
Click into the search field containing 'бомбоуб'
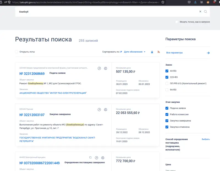105,12
